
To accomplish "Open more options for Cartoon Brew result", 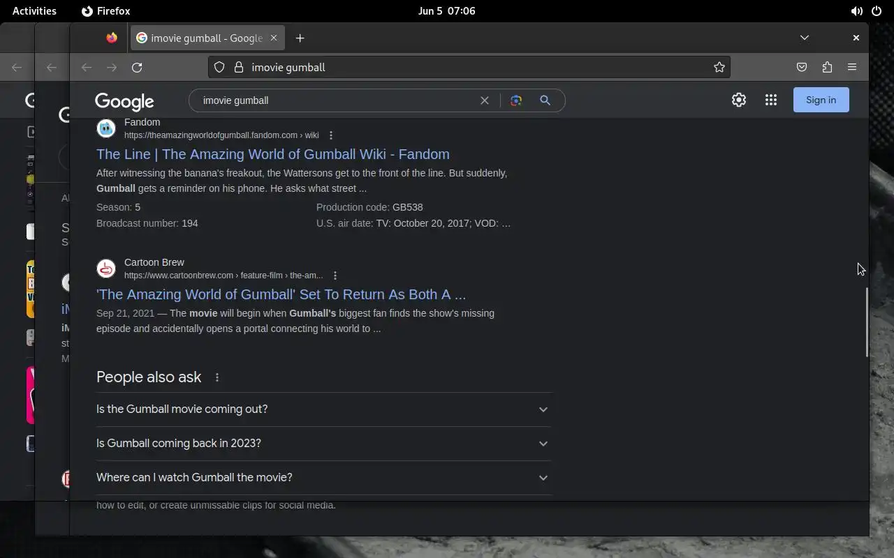I will click(335, 276).
